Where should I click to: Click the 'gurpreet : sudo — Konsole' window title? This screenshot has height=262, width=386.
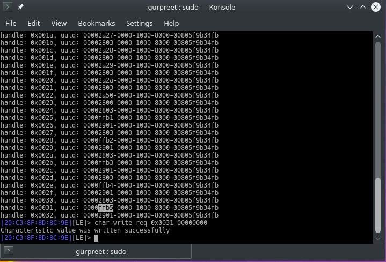193,8
